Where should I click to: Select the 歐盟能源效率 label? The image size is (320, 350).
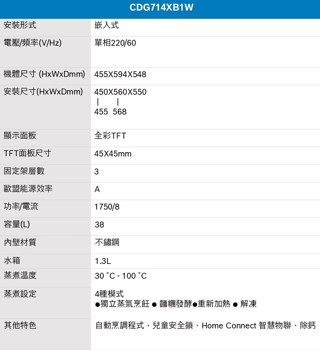[28, 189]
